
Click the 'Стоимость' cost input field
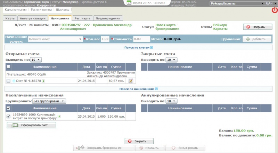tap(141, 39)
